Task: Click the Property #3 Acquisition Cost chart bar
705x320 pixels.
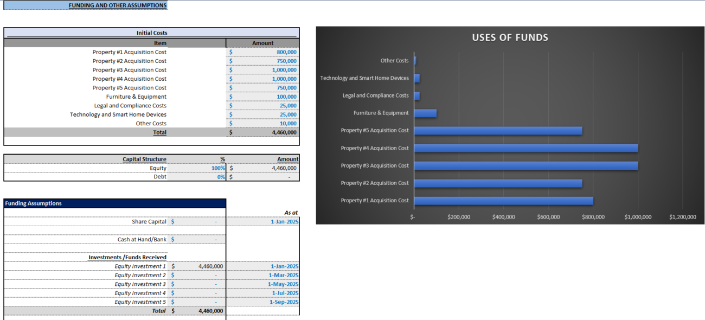Action: [x=525, y=165]
